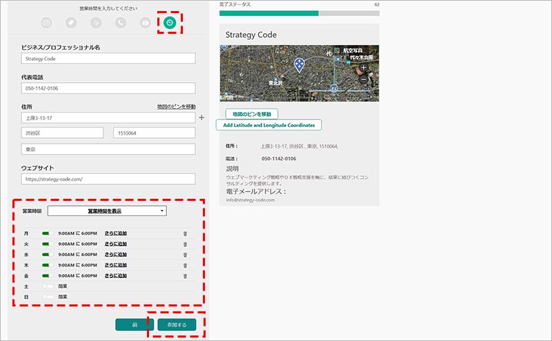
Task: Click the plus icon beside address field
Action: [x=201, y=118]
